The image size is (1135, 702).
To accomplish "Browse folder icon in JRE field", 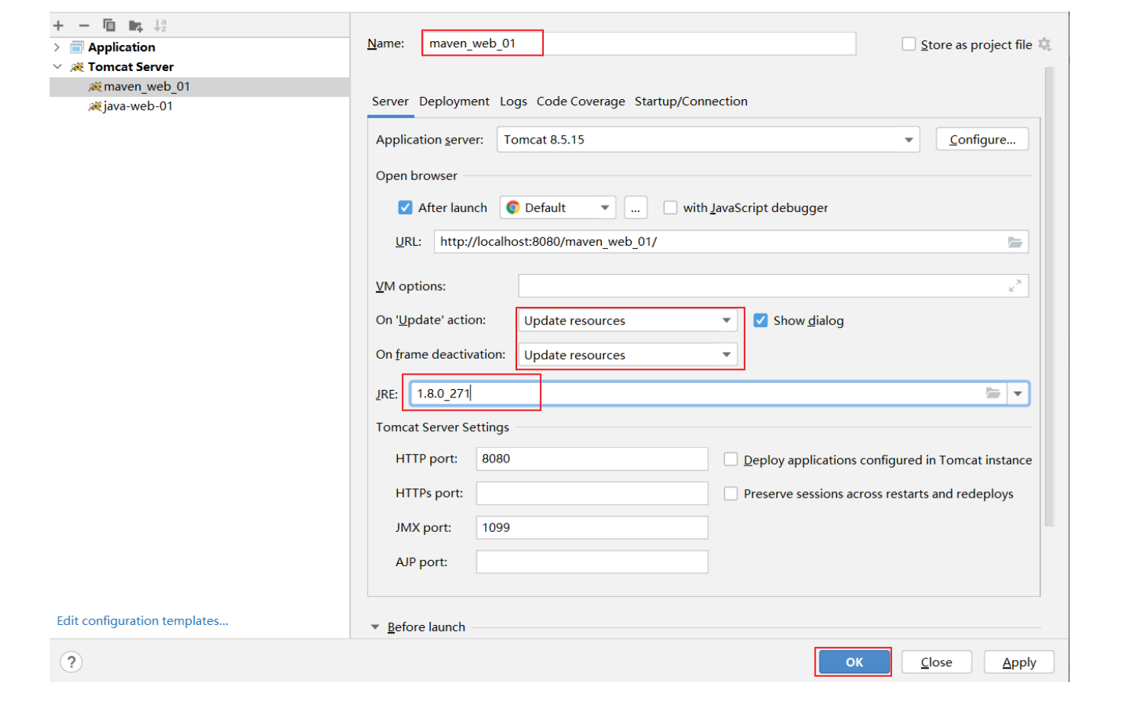I will (x=993, y=394).
